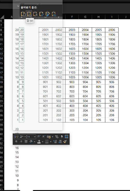Select column F header

click(x=72, y=17)
